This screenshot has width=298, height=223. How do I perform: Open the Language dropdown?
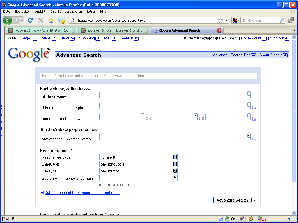138,164
